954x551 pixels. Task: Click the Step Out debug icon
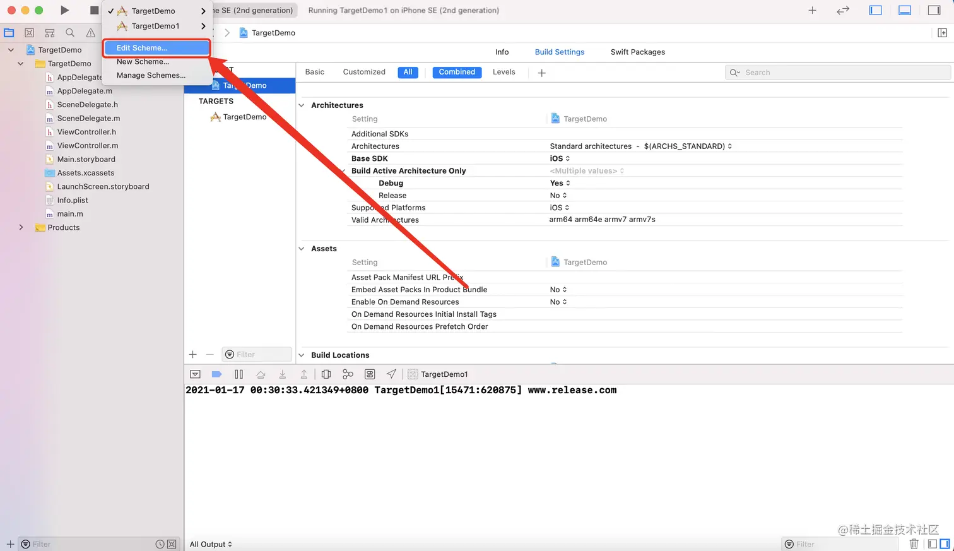(303, 374)
